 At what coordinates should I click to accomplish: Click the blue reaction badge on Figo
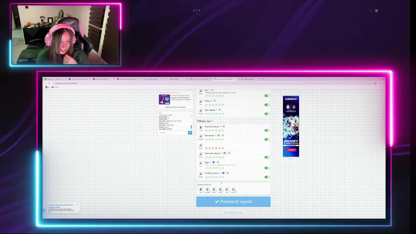pos(214,162)
